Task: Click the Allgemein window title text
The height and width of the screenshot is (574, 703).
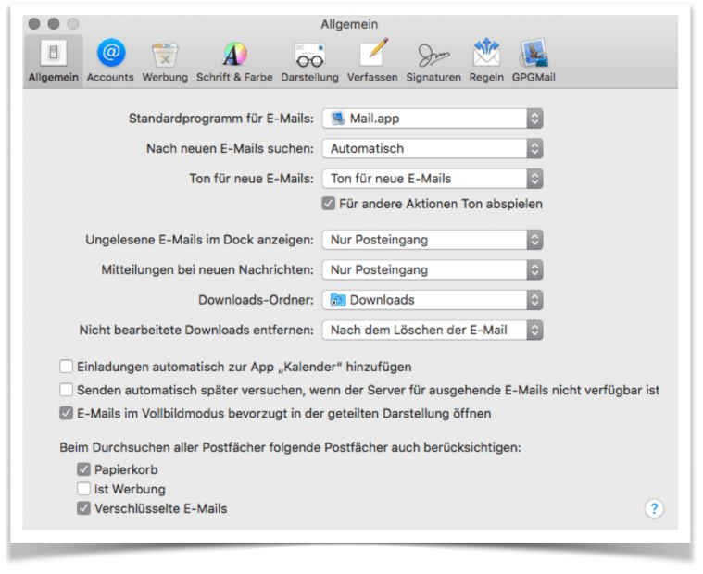Action: click(x=349, y=24)
